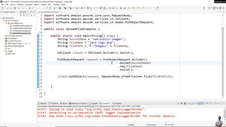226x127 pixels.
Task: Click Smart Insert in status bar
Action: (151, 125)
